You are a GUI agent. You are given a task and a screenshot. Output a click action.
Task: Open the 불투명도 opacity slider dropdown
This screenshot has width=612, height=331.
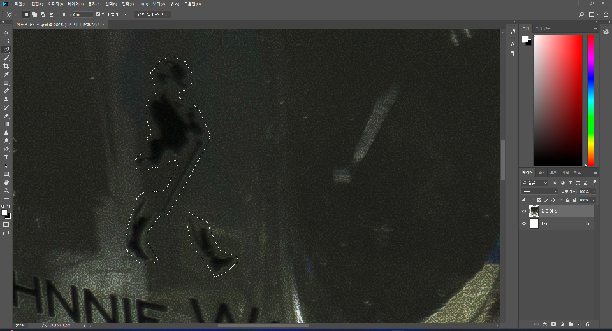594,191
